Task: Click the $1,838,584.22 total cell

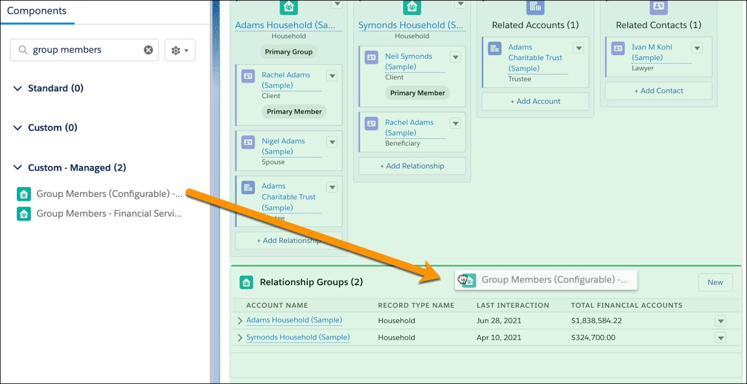Action: 596,321
